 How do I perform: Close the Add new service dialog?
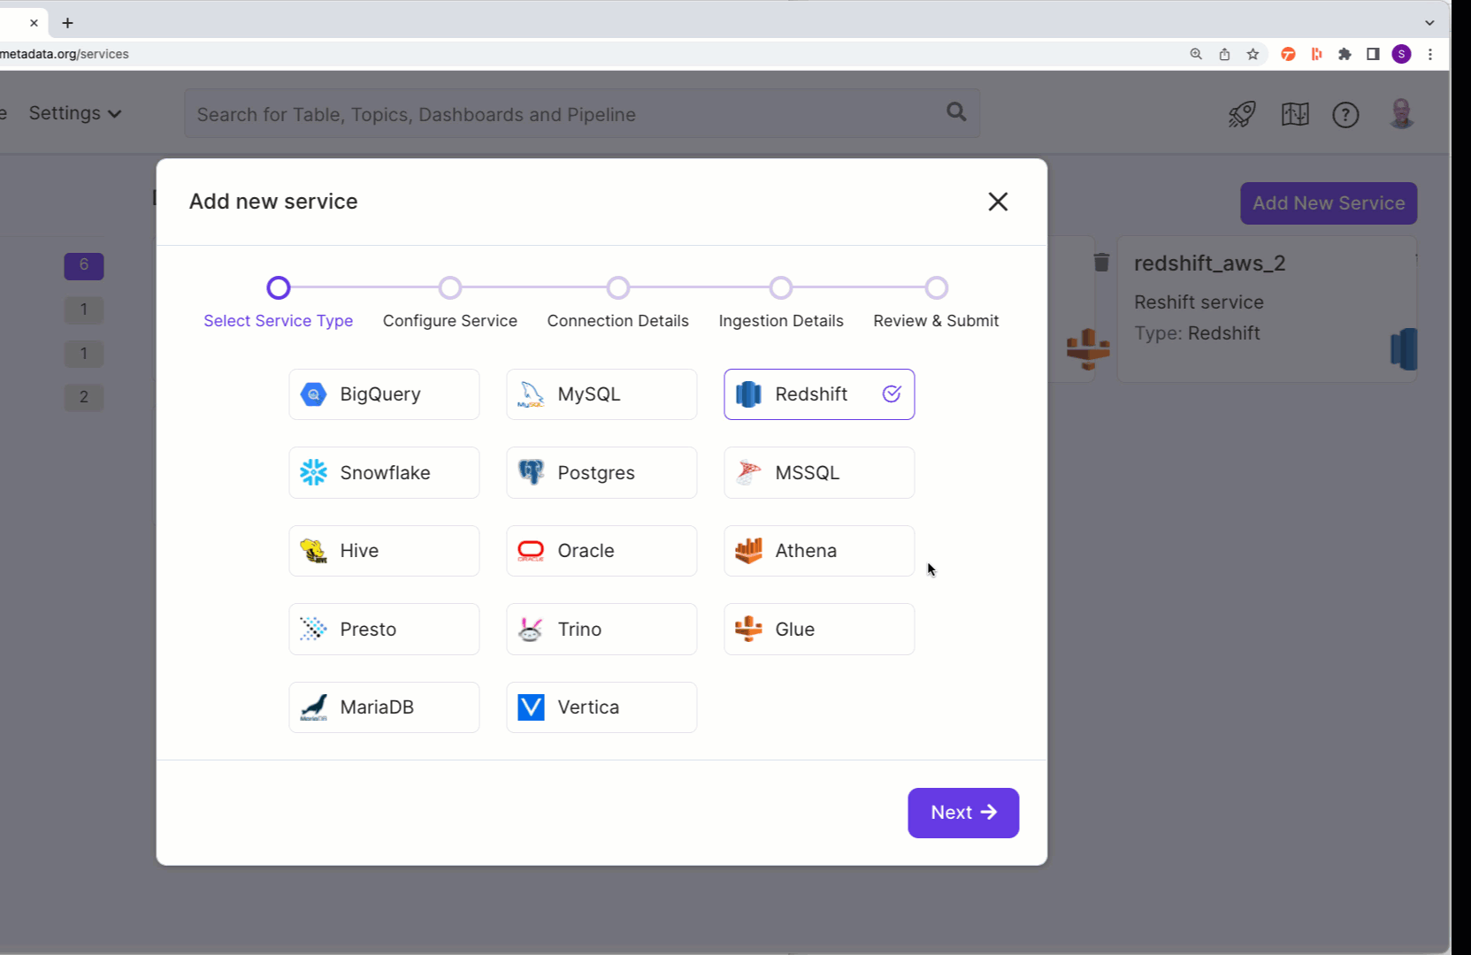[998, 202]
